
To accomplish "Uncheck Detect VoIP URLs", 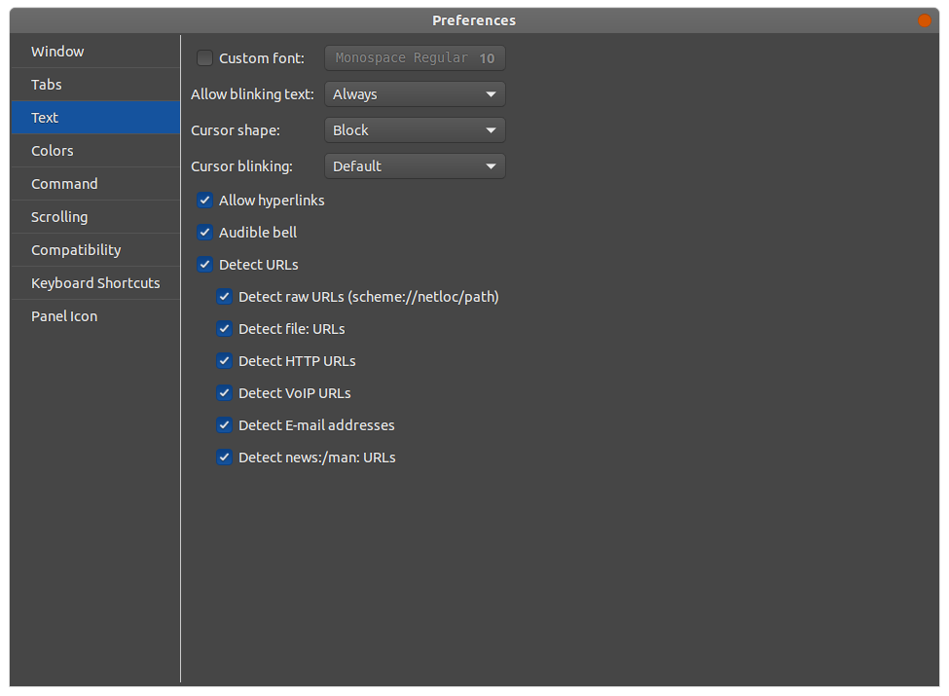I will click(x=224, y=393).
